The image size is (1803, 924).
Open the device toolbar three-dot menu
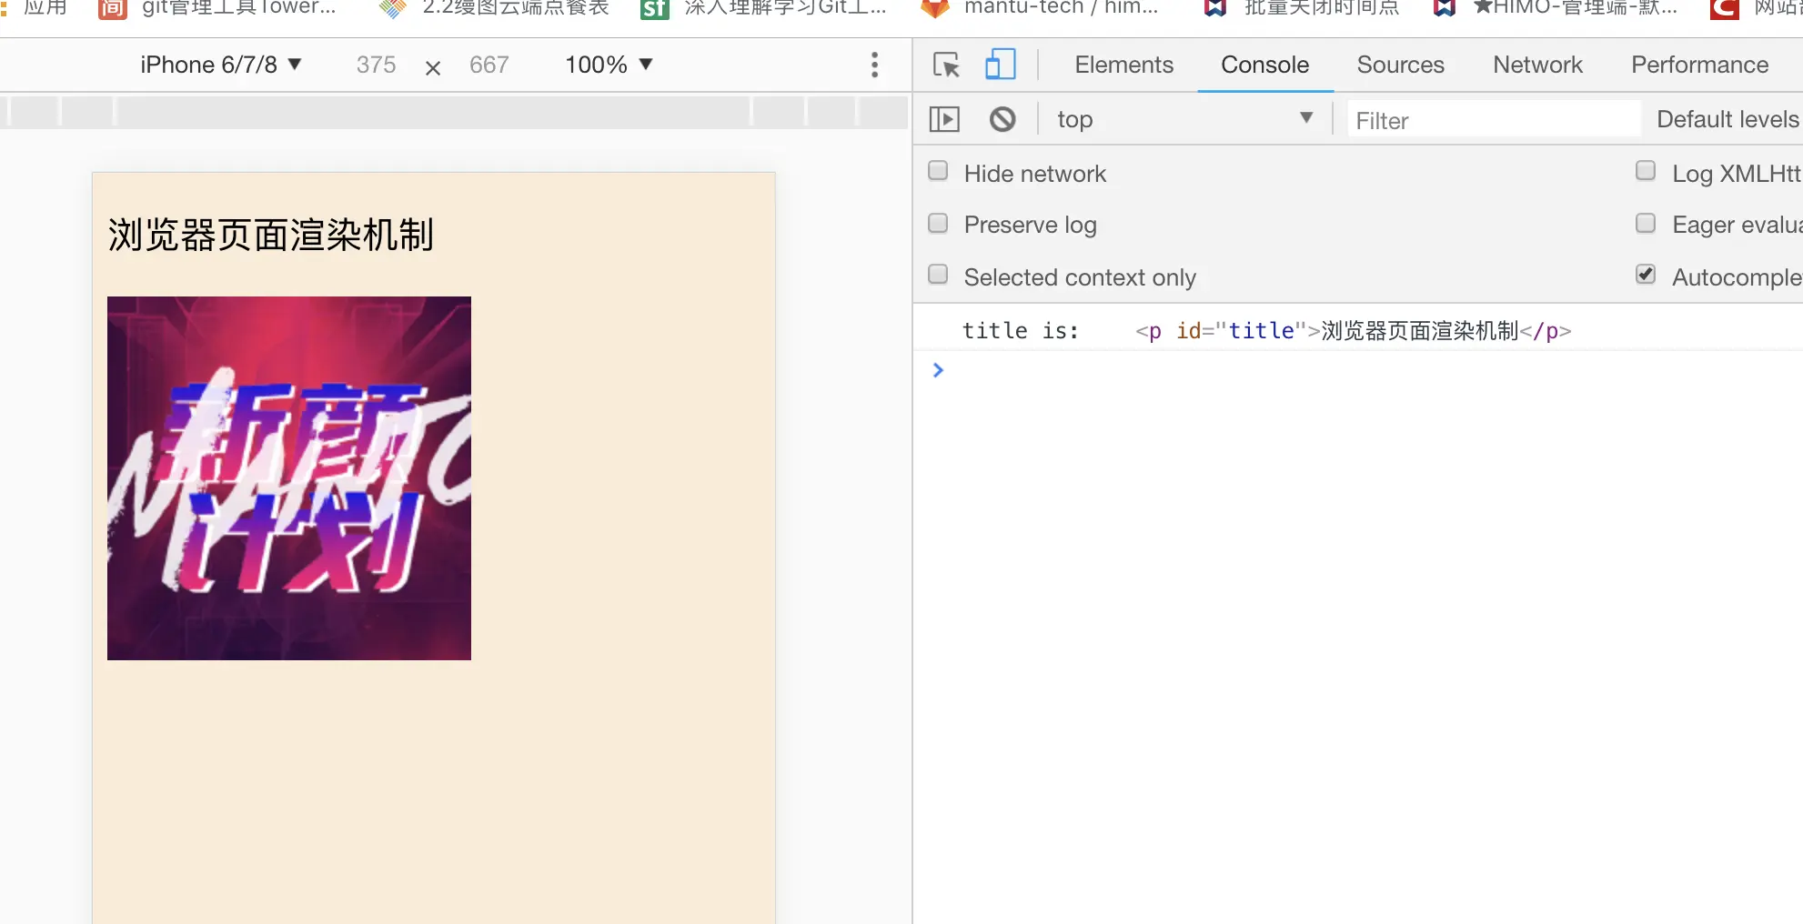874,65
